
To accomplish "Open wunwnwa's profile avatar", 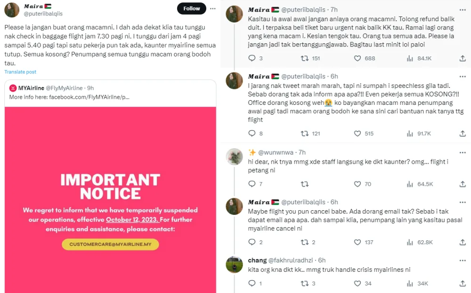I will pyautogui.click(x=234, y=157).
